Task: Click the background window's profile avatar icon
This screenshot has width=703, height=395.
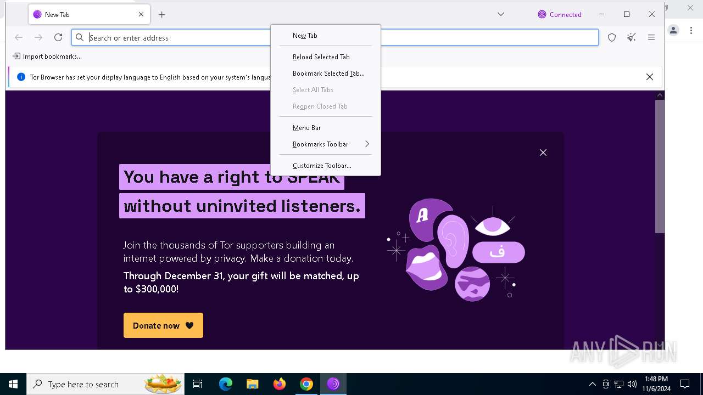Action: coord(673,30)
